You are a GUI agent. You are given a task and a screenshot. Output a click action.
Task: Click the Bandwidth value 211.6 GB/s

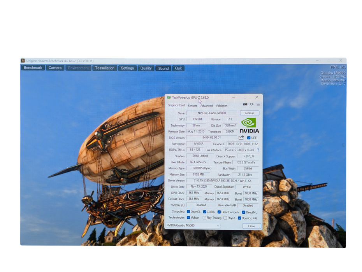[x=245, y=175]
